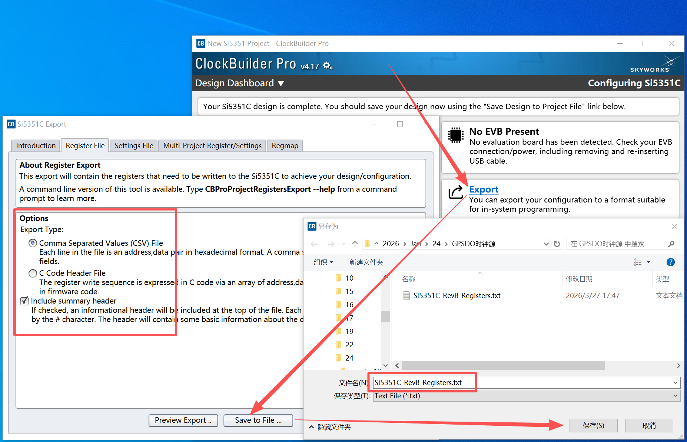Click the Si5351C Export window CB icon

click(11, 124)
